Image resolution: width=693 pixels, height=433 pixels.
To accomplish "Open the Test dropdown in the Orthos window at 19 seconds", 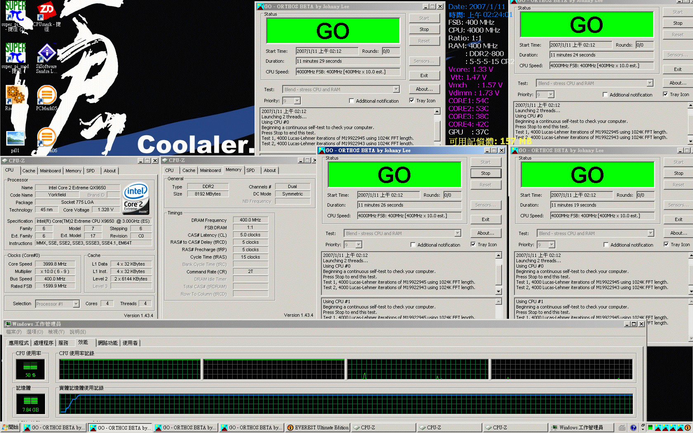I will tap(651, 233).
